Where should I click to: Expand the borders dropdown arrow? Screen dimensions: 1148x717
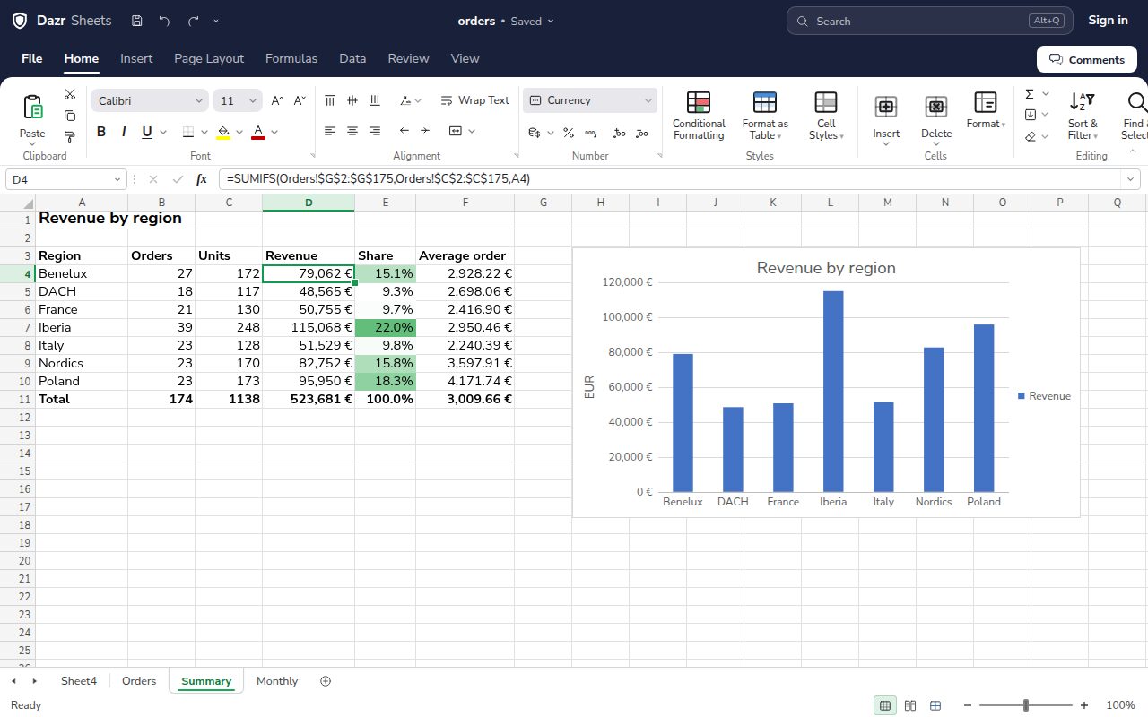204,132
